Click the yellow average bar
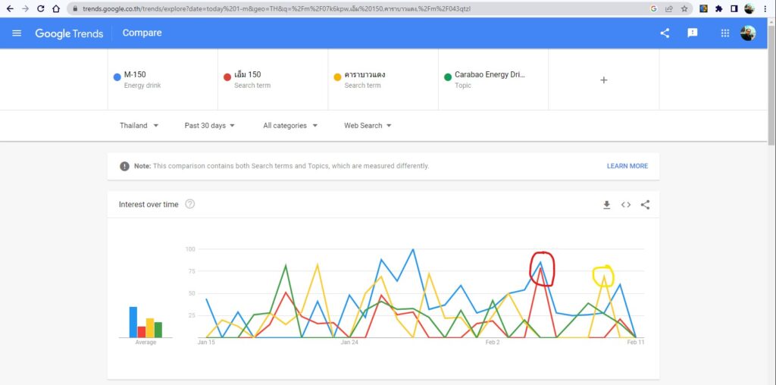Viewport: 776px width, 385px height. (150, 328)
